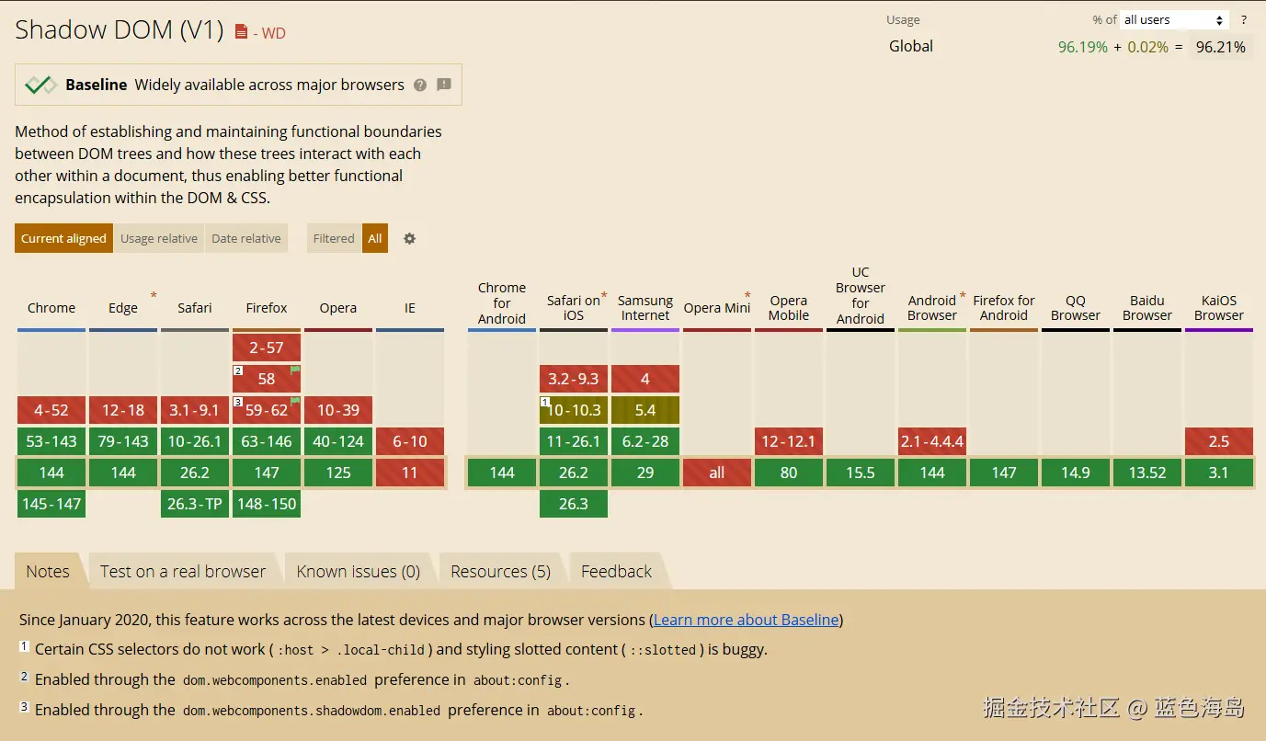Select KaiOS Browser 3.1 cell
The image size is (1266, 741).
pyautogui.click(x=1219, y=473)
